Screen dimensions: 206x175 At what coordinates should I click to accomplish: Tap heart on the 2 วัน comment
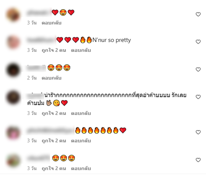(198, 69)
